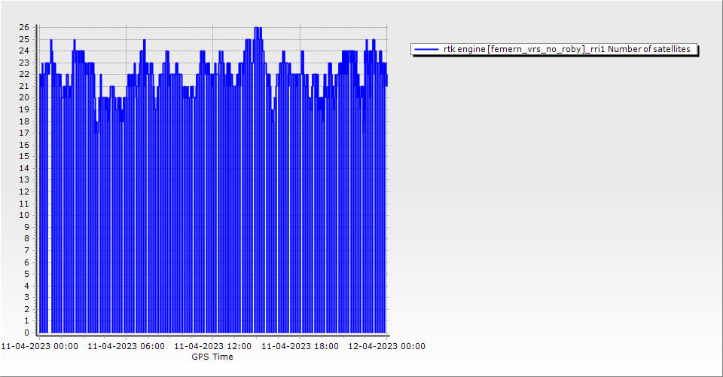Click the '11-04-2023 12:00' x-axis label
Image resolution: width=723 pixels, height=377 pixels.
212,347
